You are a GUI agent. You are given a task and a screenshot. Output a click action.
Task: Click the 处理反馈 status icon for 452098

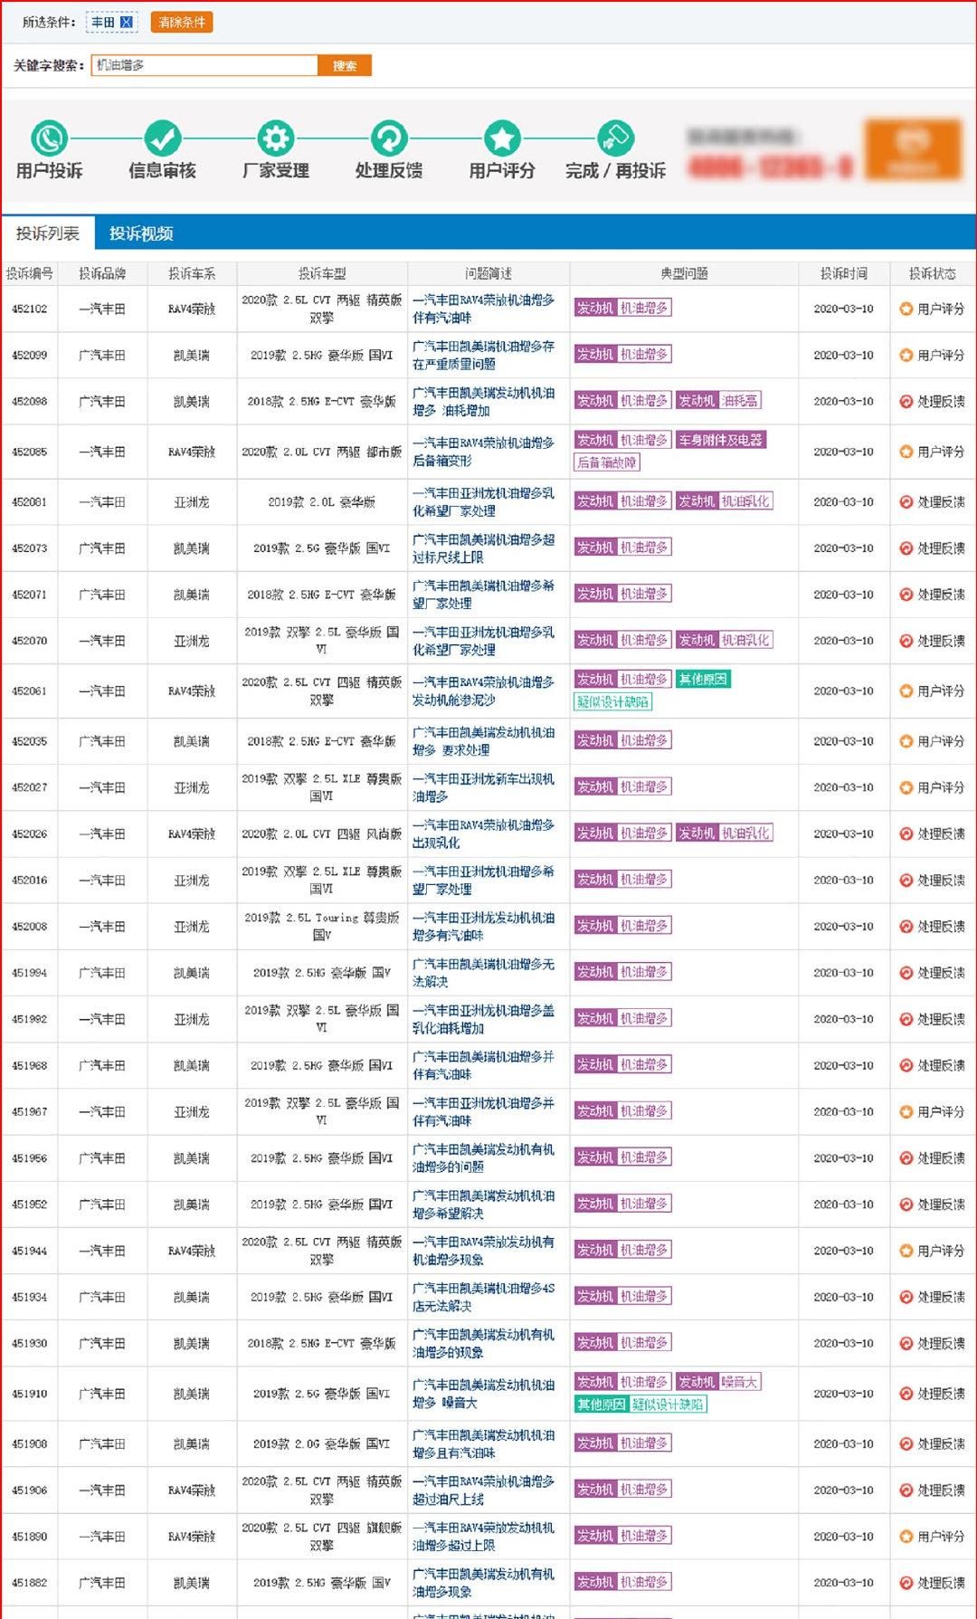click(x=906, y=402)
